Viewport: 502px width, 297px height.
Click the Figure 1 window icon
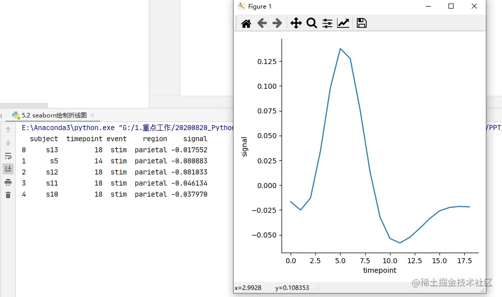coord(242,6)
